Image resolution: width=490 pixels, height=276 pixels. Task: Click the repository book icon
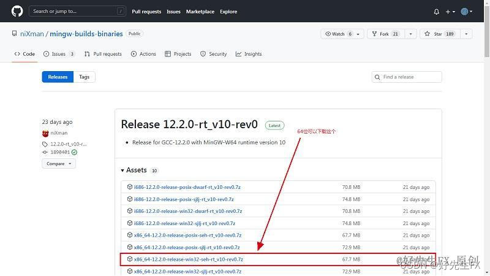point(14,34)
